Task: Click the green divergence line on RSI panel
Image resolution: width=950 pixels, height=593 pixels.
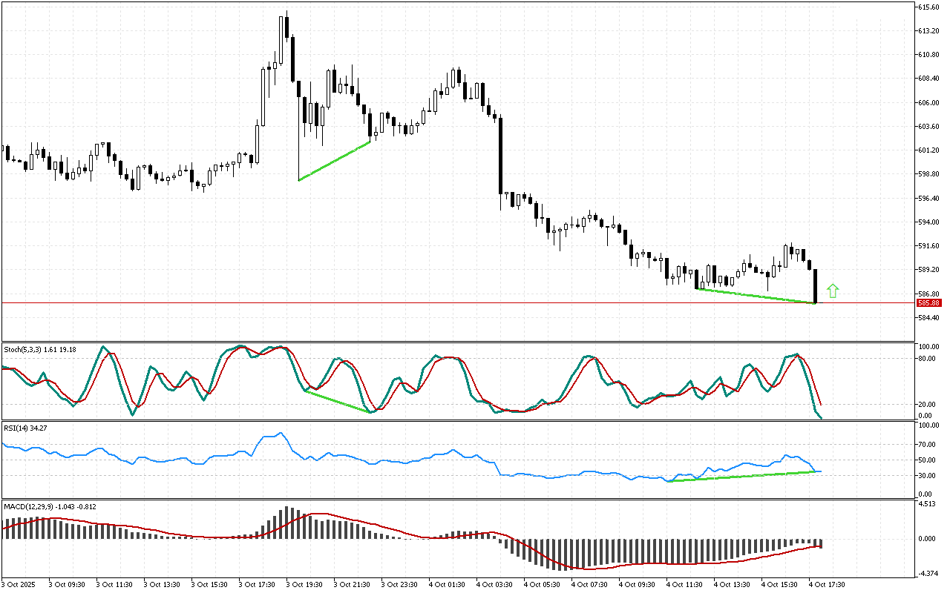Action: [x=742, y=476]
